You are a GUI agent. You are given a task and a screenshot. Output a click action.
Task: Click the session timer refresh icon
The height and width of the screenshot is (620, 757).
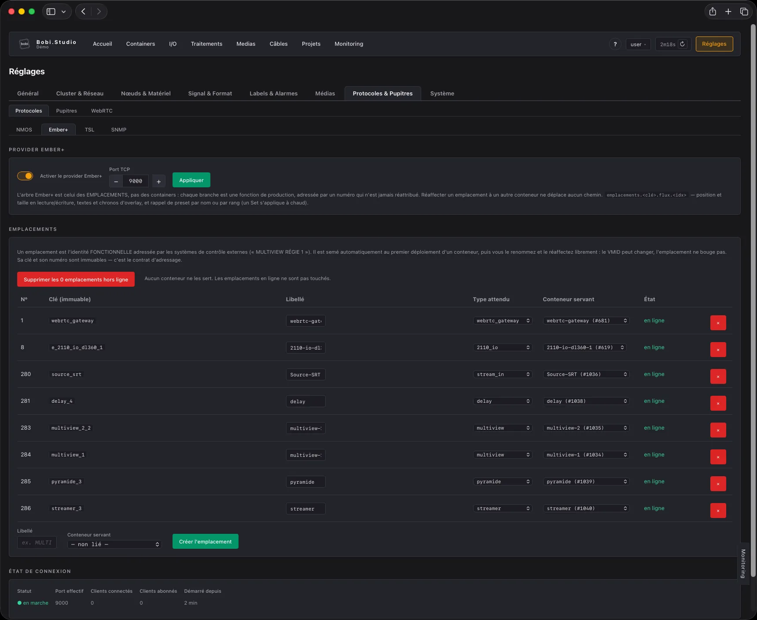pyautogui.click(x=682, y=44)
